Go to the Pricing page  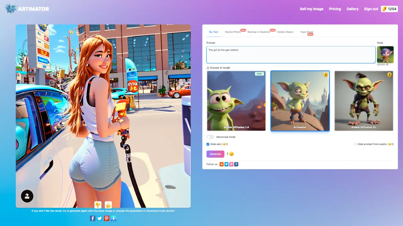(335, 9)
